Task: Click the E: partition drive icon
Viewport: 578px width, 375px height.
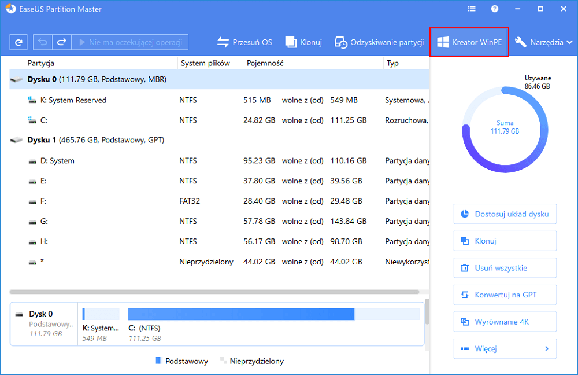Action: (x=32, y=182)
